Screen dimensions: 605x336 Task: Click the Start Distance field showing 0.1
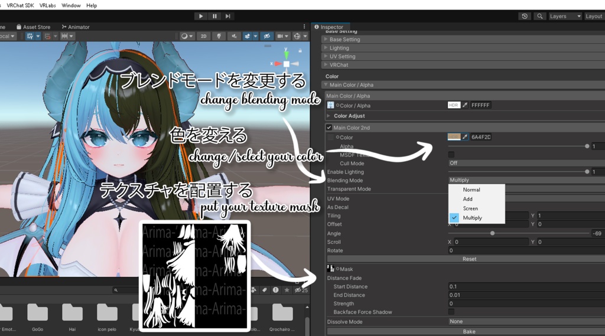[x=526, y=286]
